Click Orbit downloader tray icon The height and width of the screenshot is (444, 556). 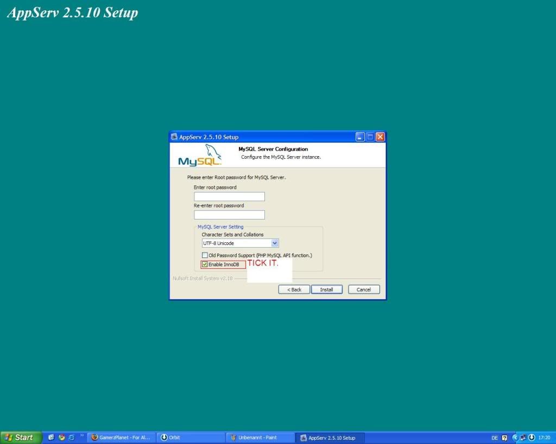532,437
